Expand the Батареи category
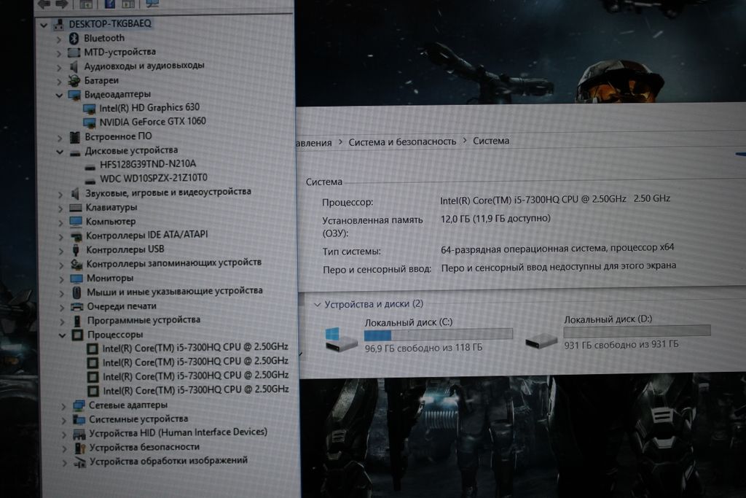 tap(59, 80)
